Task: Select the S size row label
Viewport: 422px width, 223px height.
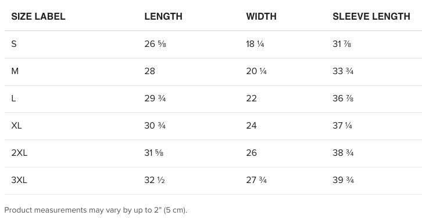Action: [14, 43]
